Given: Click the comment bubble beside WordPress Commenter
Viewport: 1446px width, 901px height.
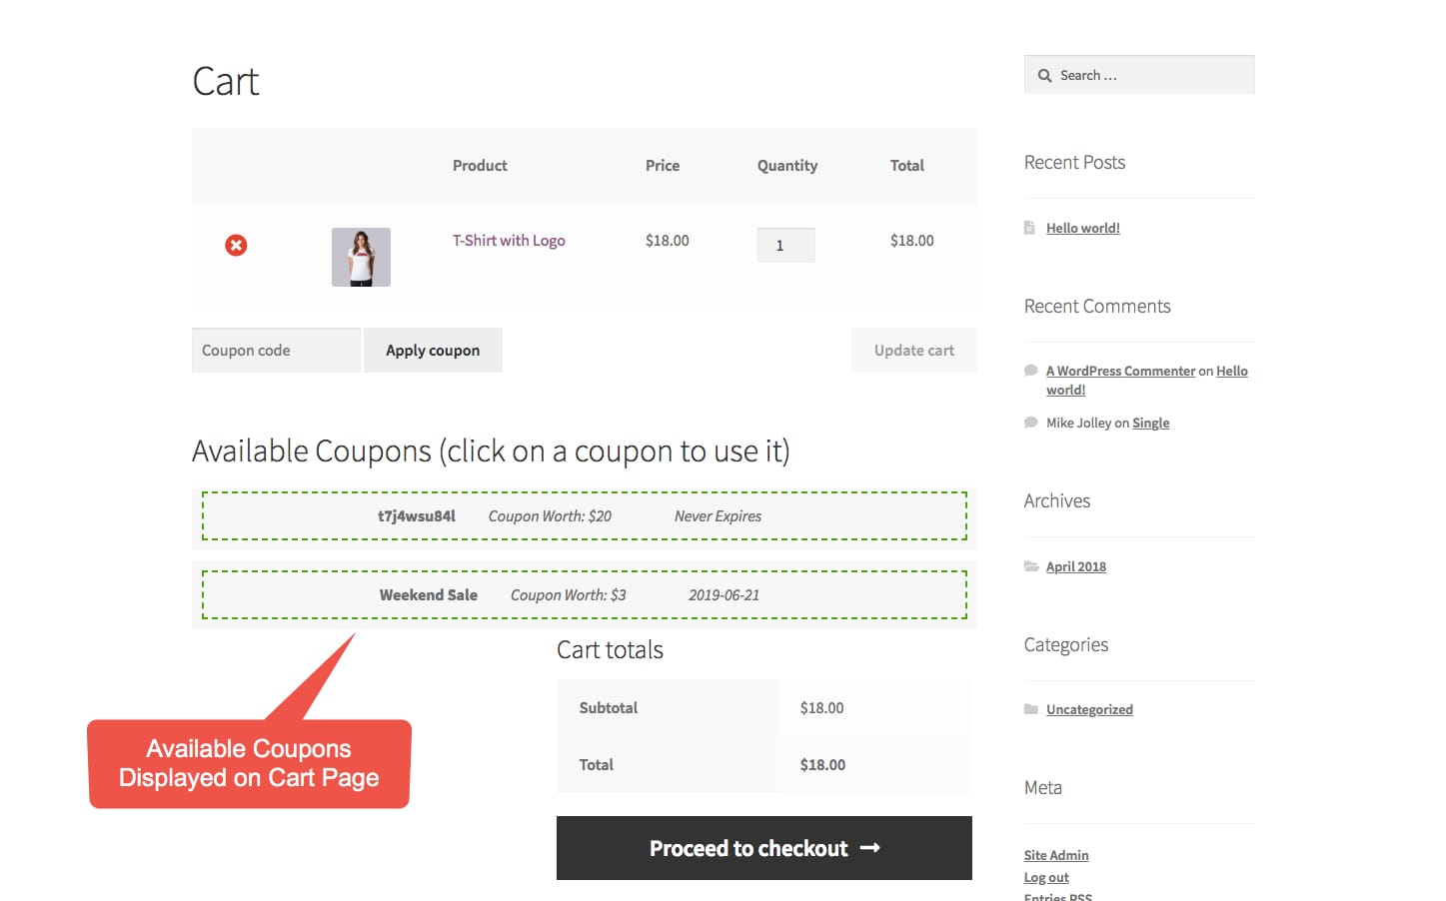Looking at the screenshot, I should coord(1030,371).
